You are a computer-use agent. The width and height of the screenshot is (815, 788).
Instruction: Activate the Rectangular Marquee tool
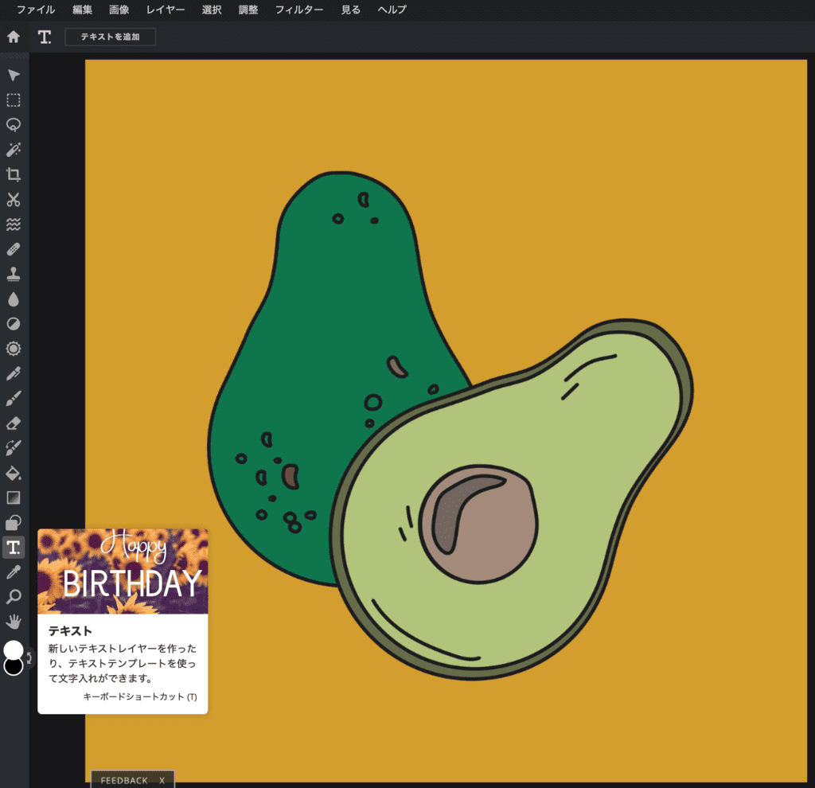click(x=14, y=99)
